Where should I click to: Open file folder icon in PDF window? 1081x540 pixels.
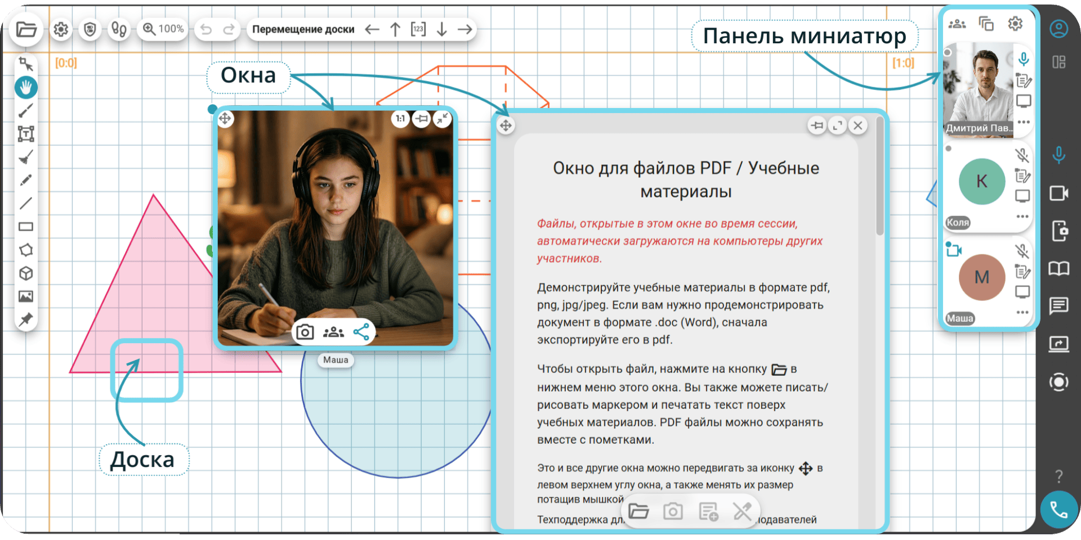point(638,511)
